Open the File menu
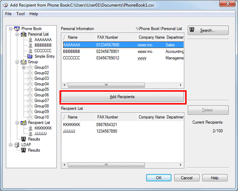 pos(8,14)
